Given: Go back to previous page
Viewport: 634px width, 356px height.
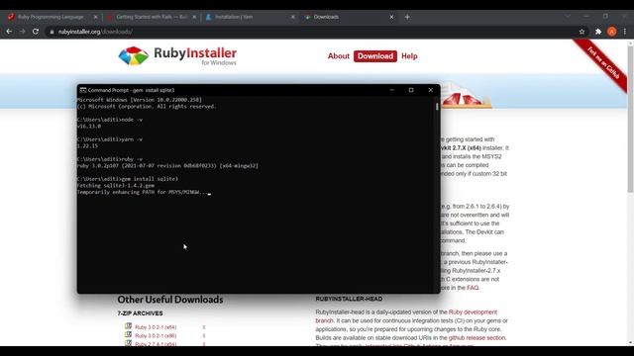Looking at the screenshot, I should [9, 32].
